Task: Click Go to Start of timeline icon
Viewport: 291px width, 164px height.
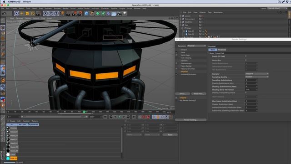Action: (105, 117)
